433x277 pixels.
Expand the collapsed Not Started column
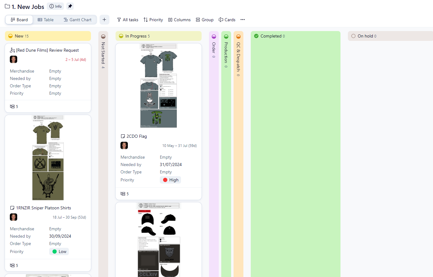coord(103,52)
